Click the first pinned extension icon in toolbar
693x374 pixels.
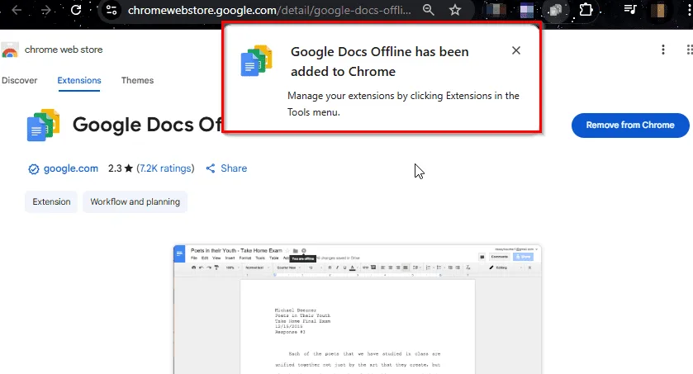point(496,10)
